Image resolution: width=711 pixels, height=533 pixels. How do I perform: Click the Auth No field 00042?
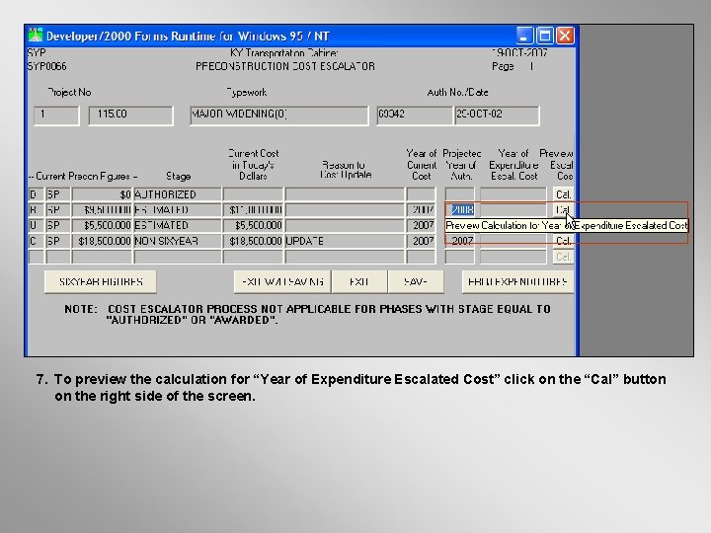[x=415, y=115]
